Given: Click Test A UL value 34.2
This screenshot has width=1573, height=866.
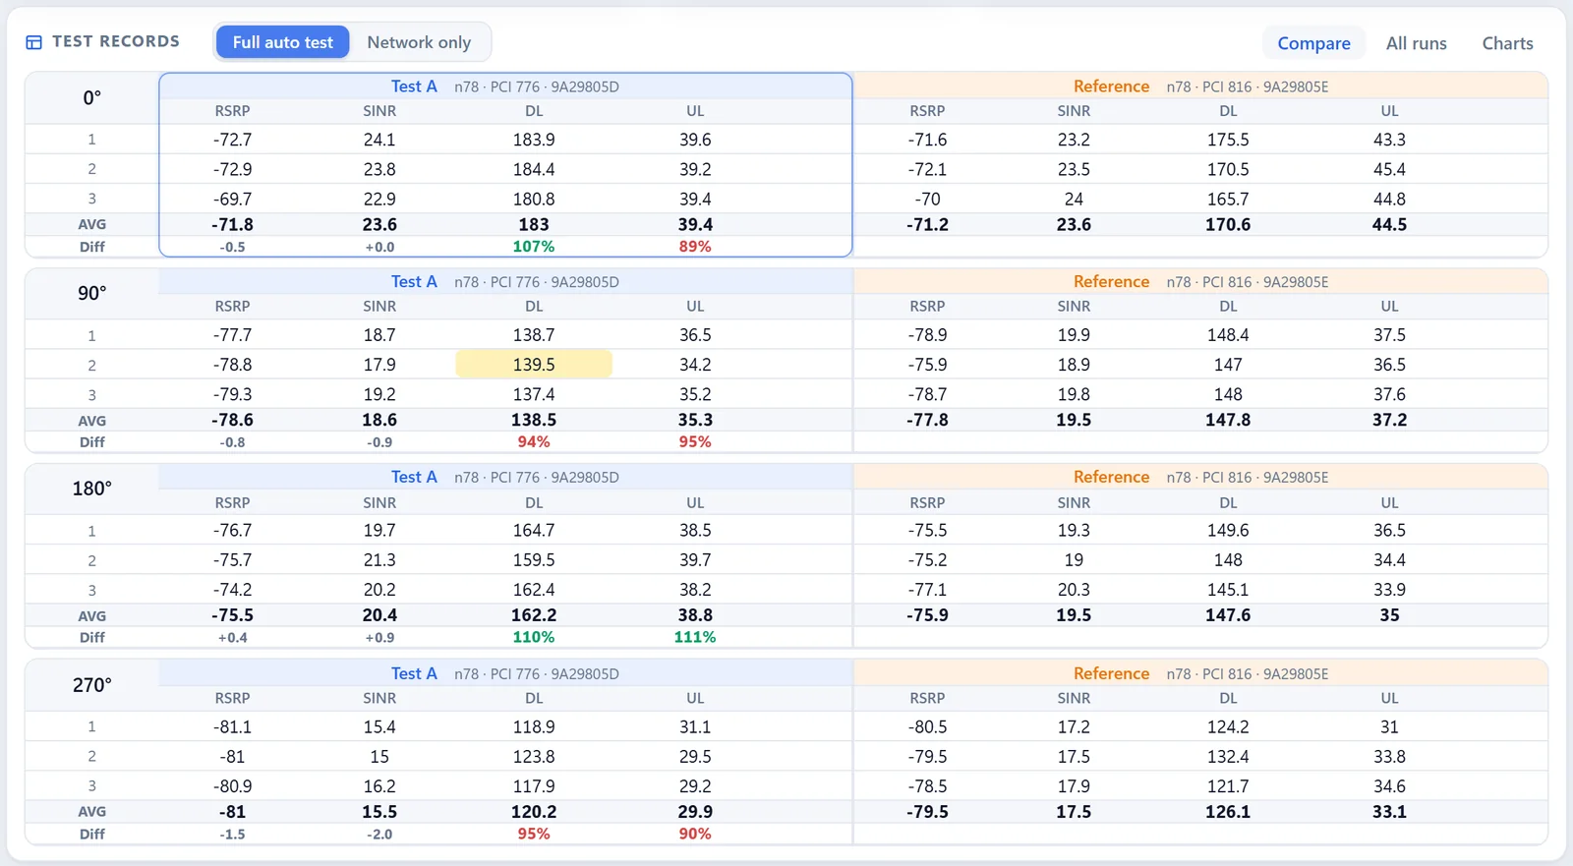Looking at the screenshot, I should tap(695, 365).
